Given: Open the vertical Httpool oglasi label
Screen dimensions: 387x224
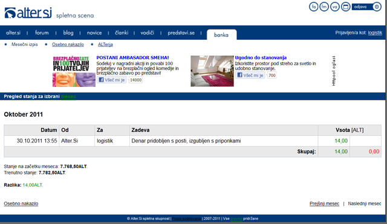Looking at the screenshot, I should pyautogui.click(x=334, y=71).
